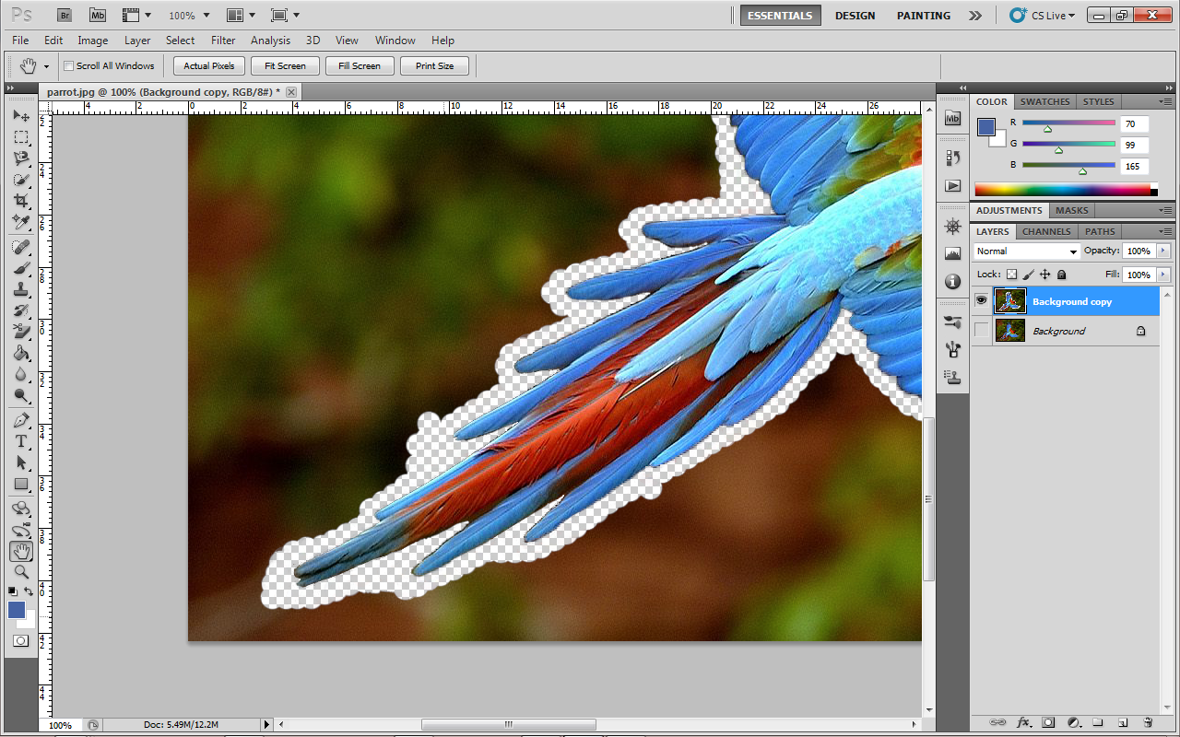Open the History panel icon

coord(953,158)
